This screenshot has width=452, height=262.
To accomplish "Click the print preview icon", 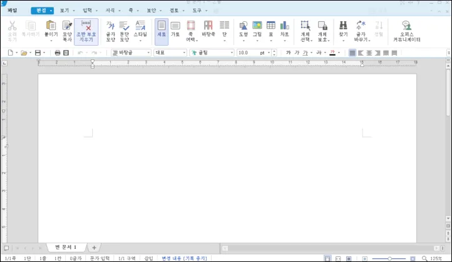I will pyautogui.click(x=66, y=53).
